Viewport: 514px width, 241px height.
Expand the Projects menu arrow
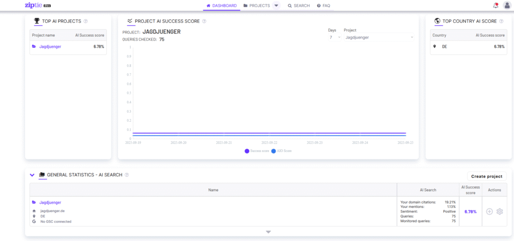[276, 6]
